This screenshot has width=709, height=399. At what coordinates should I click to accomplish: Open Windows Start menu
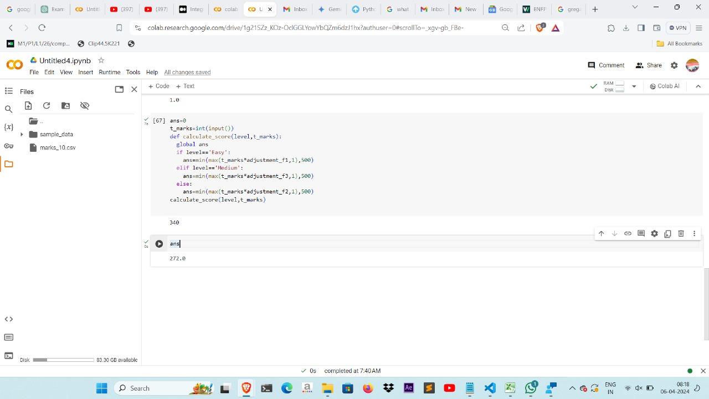(101, 388)
